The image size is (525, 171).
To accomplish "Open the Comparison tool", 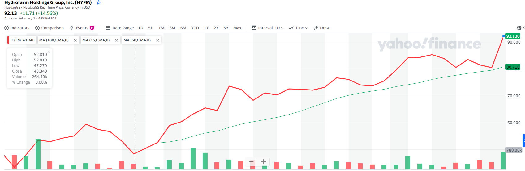I will pyautogui.click(x=49, y=28).
